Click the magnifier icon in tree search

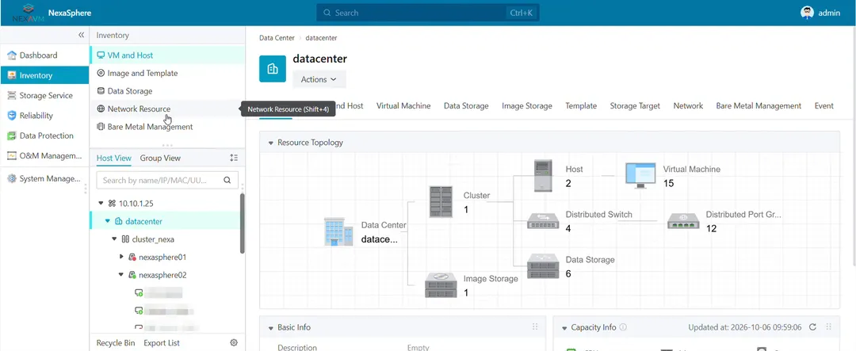(x=227, y=180)
